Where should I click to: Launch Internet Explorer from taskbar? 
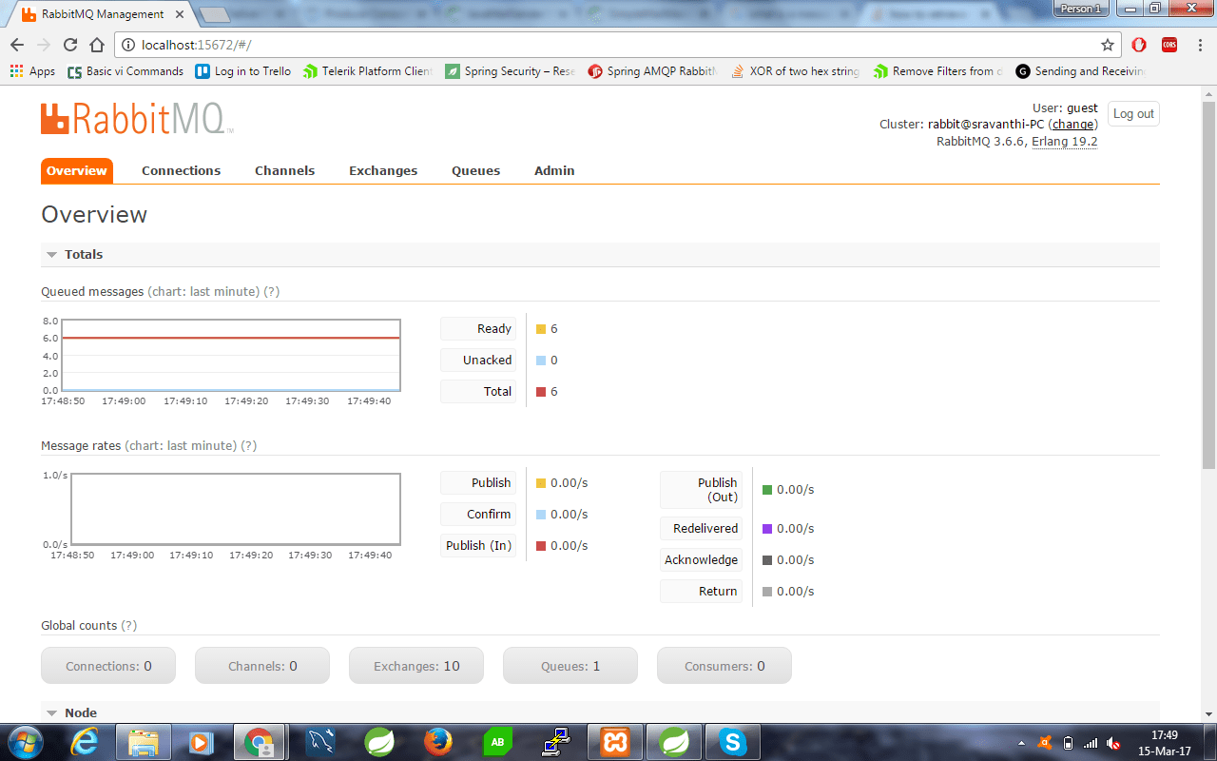coord(85,742)
